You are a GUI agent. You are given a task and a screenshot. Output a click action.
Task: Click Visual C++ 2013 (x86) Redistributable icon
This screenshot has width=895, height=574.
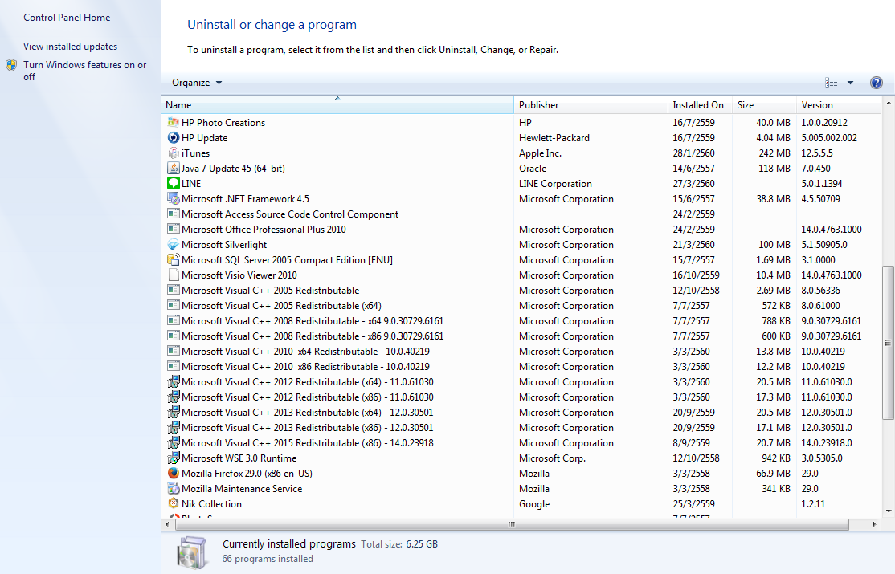[x=173, y=427]
